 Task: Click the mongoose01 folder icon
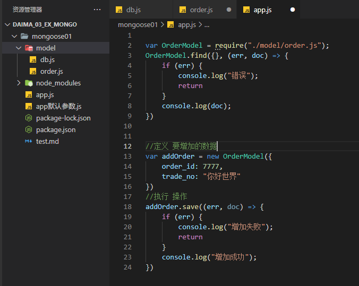pos(24,36)
